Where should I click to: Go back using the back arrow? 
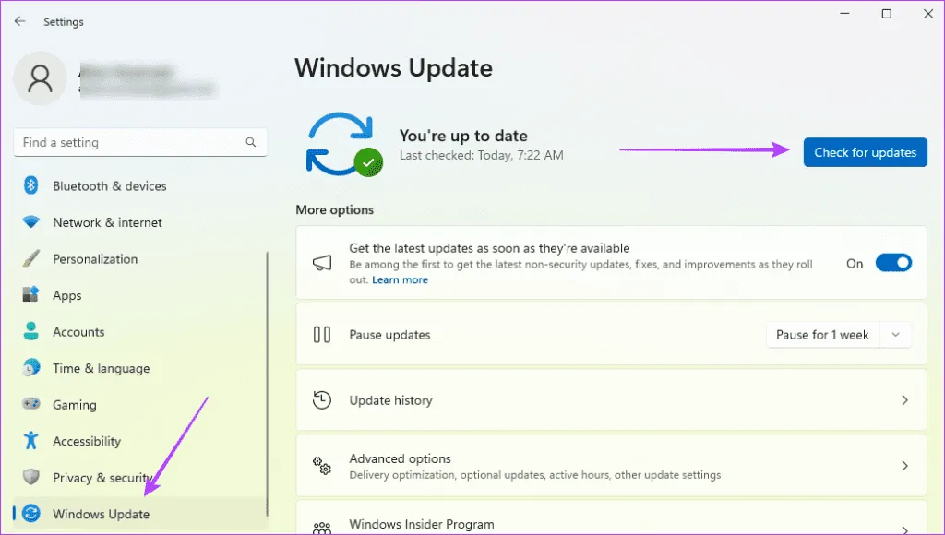(19, 21)
